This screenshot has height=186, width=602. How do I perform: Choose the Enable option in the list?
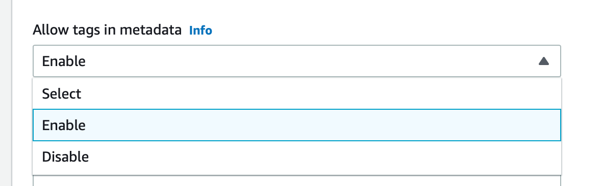coord(297,125)
